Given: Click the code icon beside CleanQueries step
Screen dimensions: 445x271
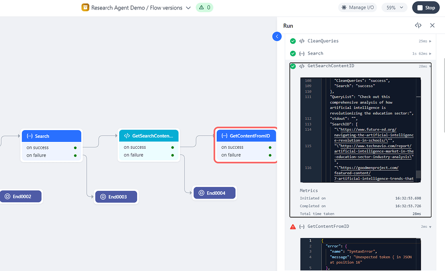Looking at the screenshot, I should tap(302, 41).
